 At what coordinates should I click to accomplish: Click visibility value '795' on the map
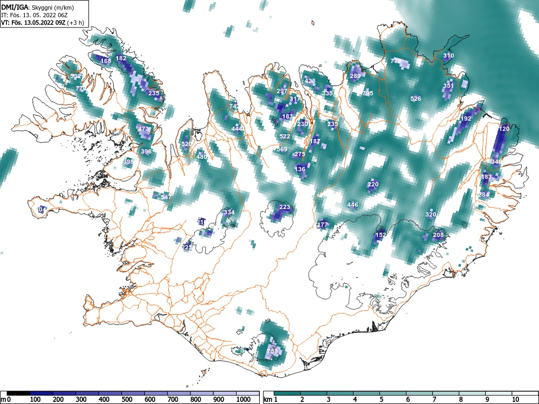click(368, 93)
